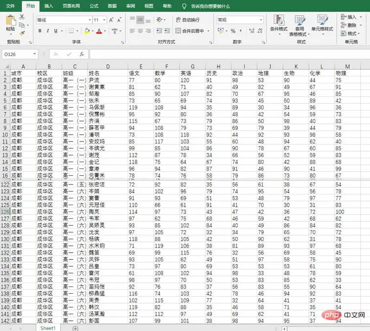The image size is (370, 331).
Task: Click the Copy icon
Action: click(x=22, y=25)
